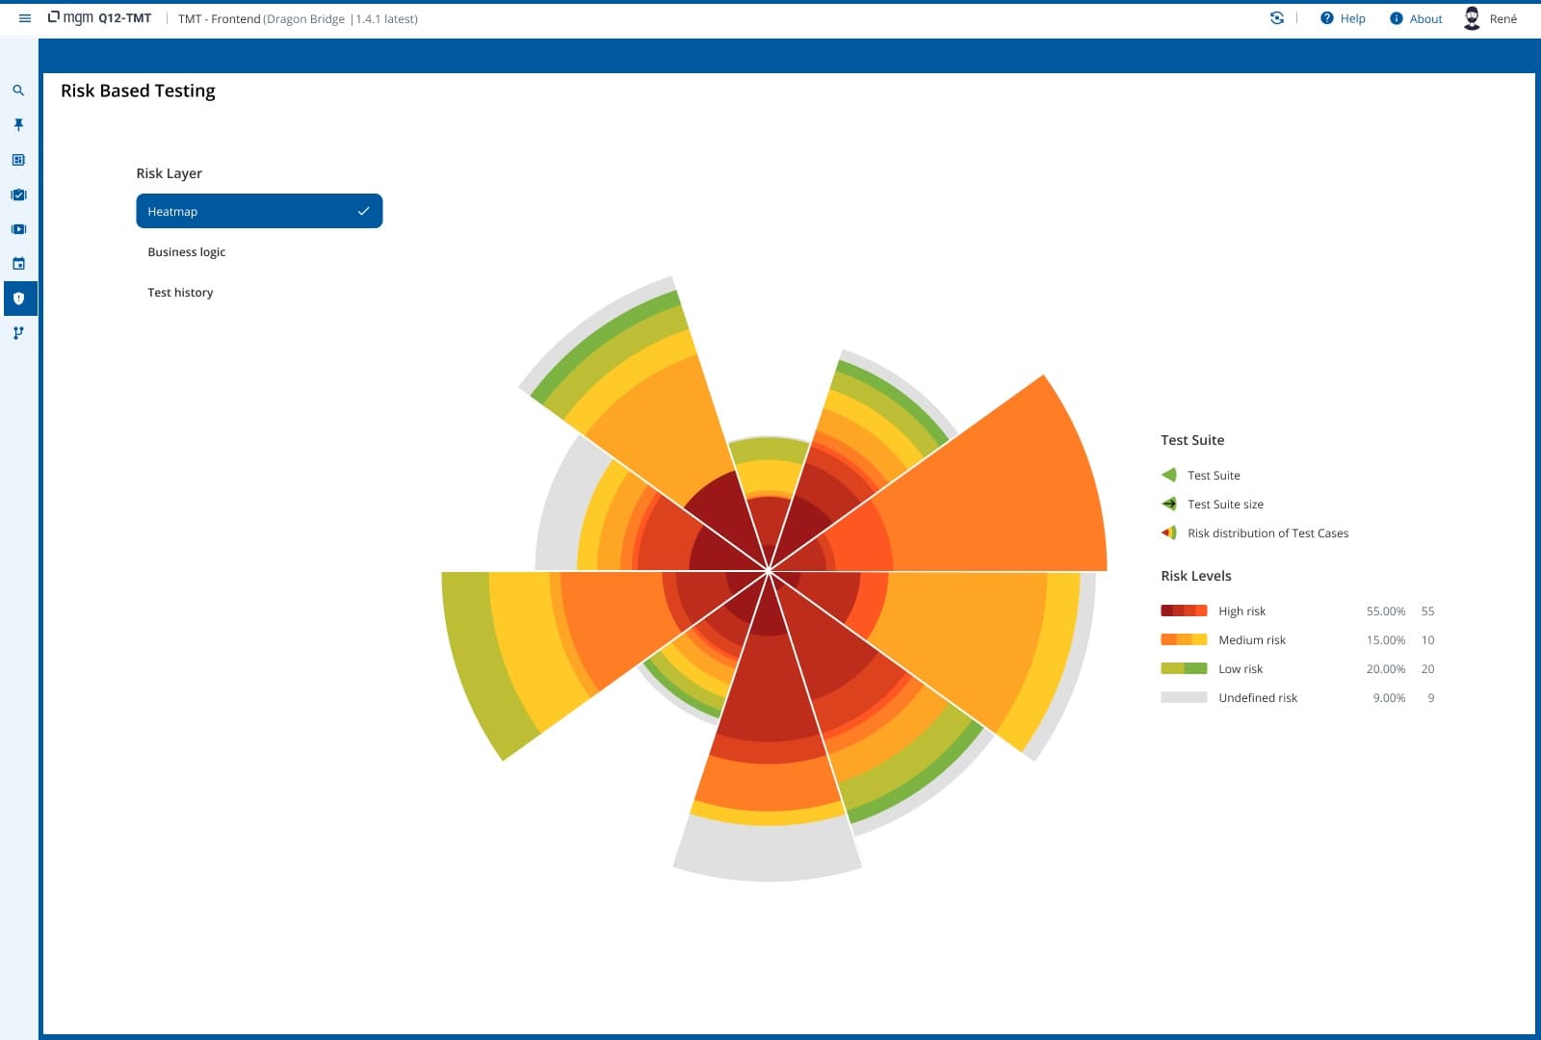Click the dashboard list sidebar icon
Viewport: 1541px width, 1040px height.
[x=18, y=160]
